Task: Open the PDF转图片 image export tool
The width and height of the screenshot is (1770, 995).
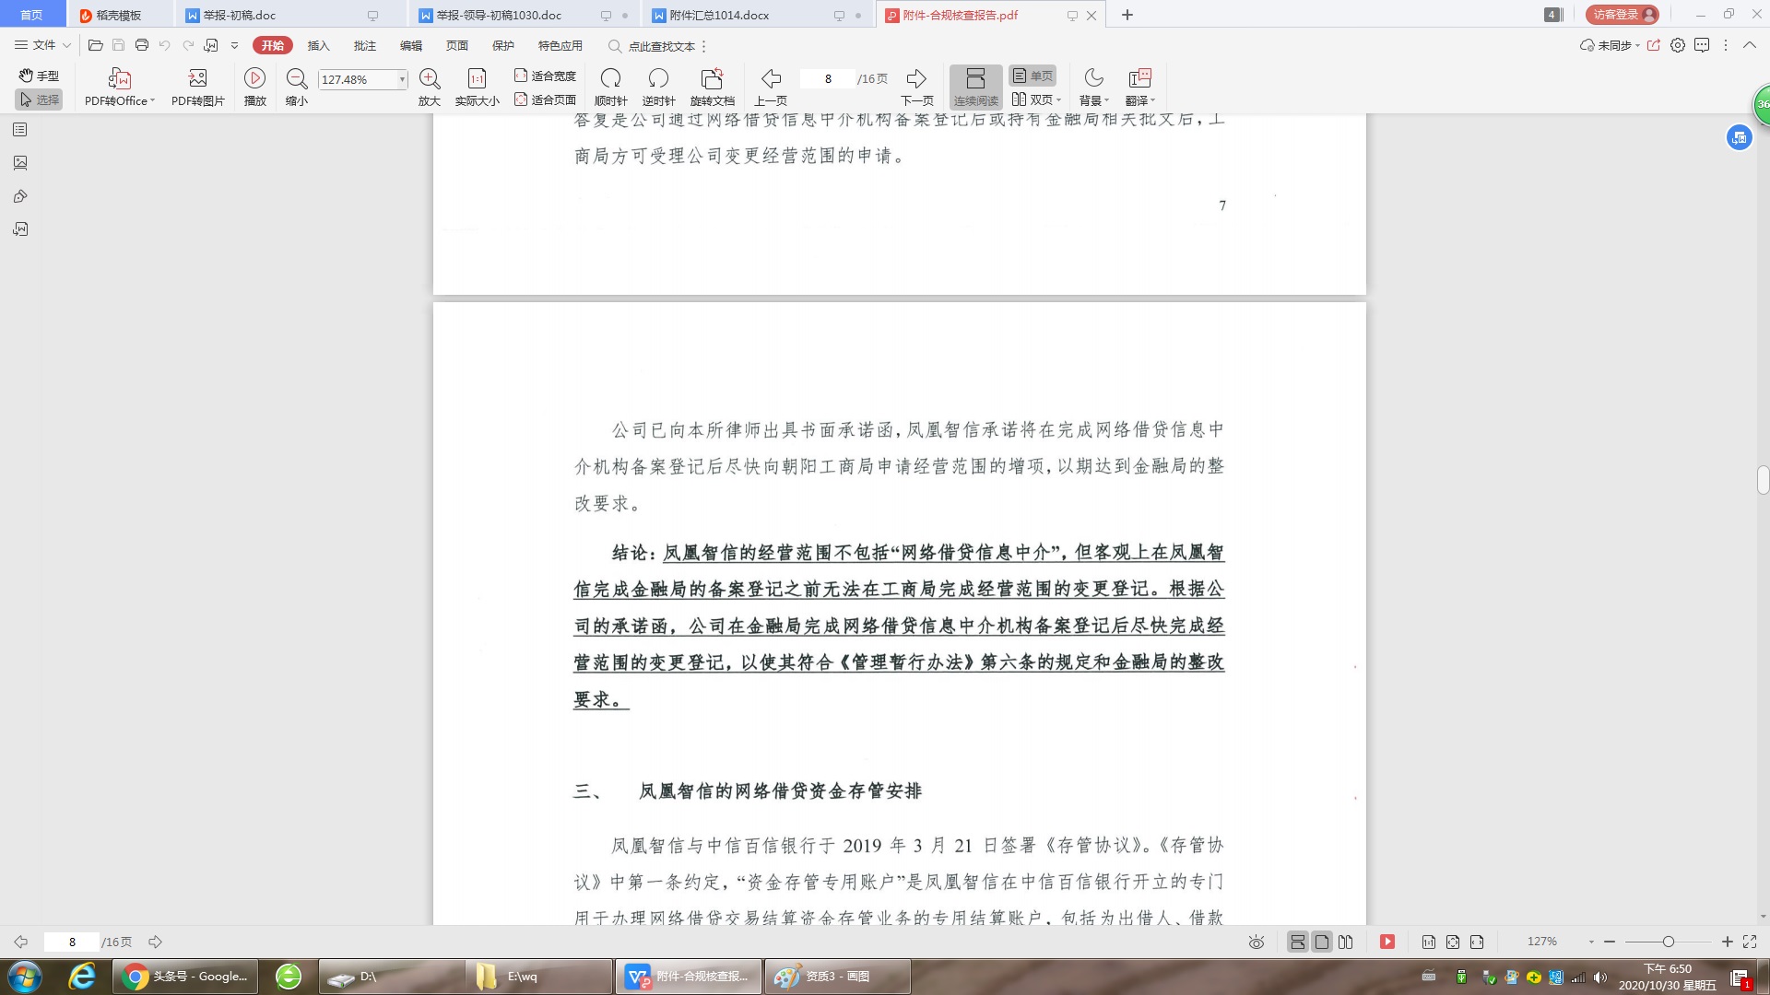Action: 197,88
